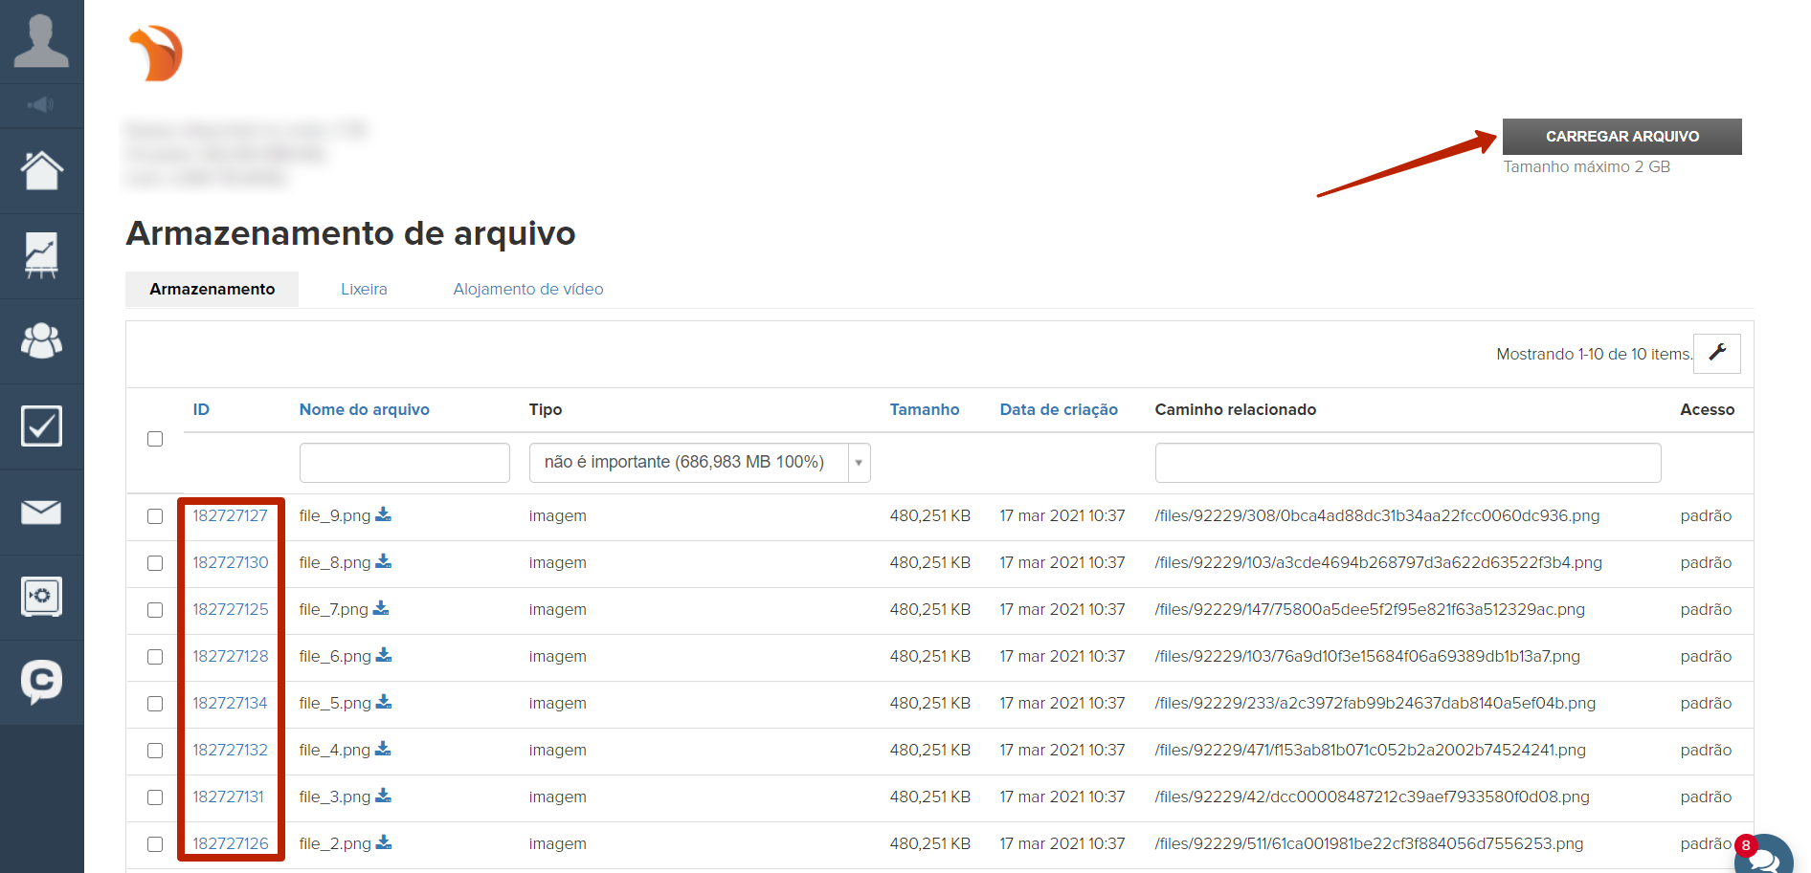Switch to Alojamento de vídeo tab
Image resolution: width=1811 pixels, height=873 pixels.
(527, 289)
